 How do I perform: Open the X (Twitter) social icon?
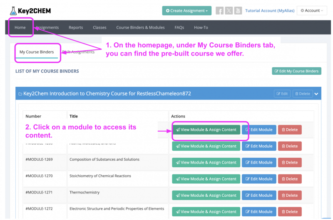[x=229, y=11]
